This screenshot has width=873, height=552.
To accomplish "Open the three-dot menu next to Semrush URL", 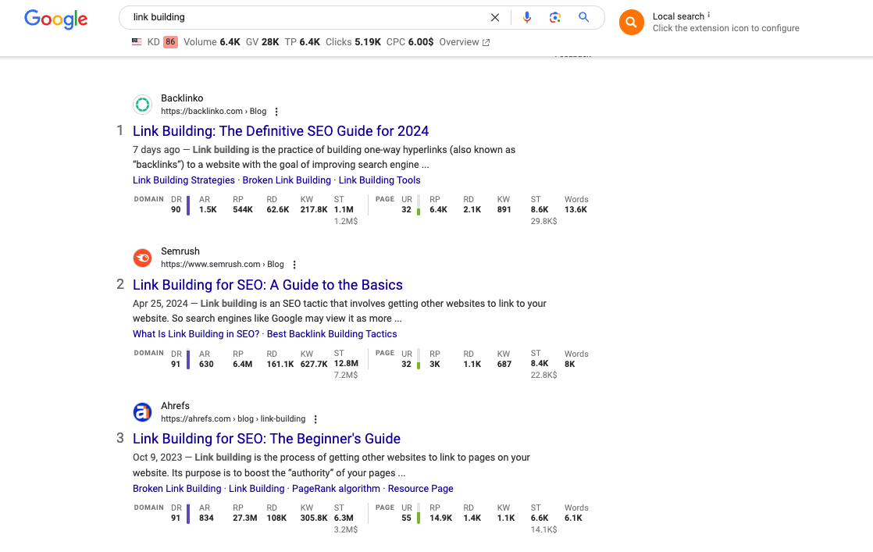I will coord(294,264).
